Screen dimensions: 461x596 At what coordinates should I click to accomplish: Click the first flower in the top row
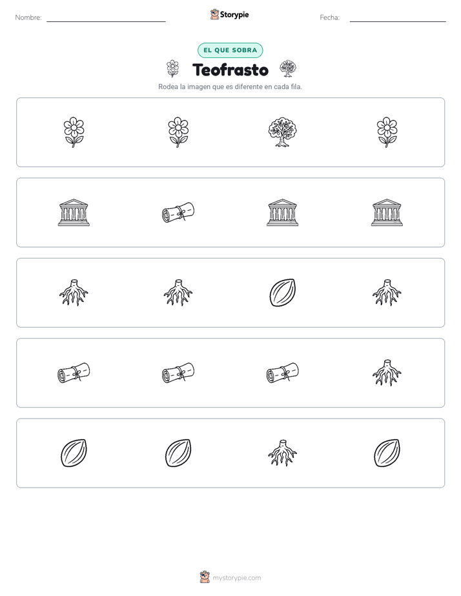point(74,132)
